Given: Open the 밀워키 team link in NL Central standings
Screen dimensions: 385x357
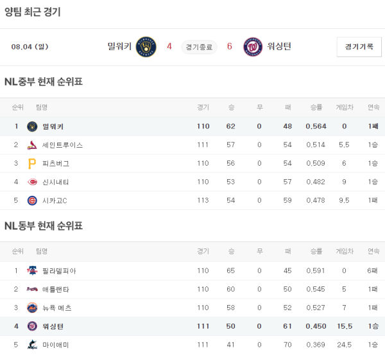Looking at the screenshot, I should point(53,126).
